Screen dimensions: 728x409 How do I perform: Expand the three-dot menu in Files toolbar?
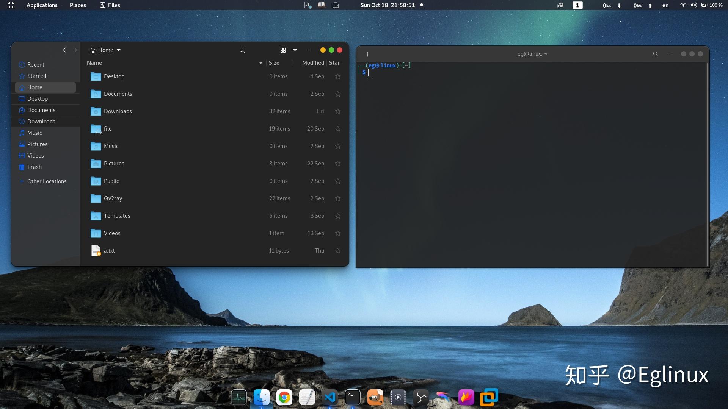click(309, 50)
